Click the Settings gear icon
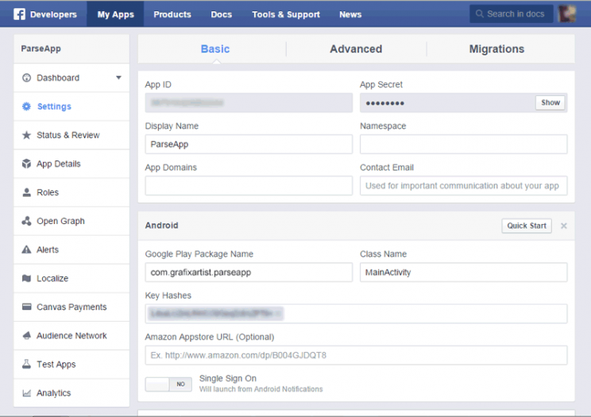The image size is (591, 417). 26,106
